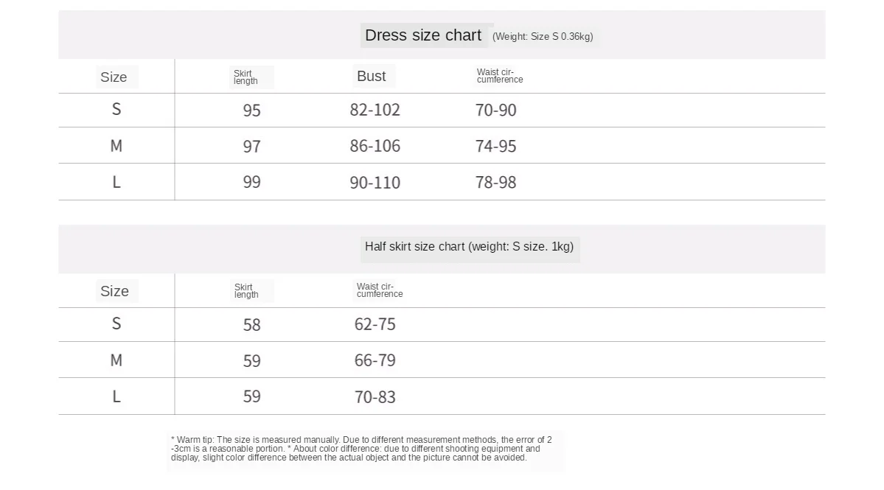Click the bust value 86-106
Image resolution: width=884 pixels, height=490 pixels.
pyautogui.click(x=375, y=146)
